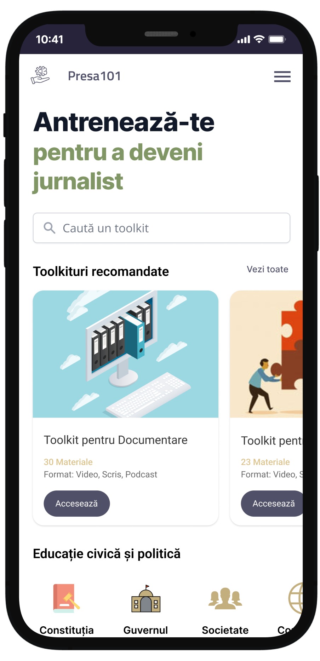Click the search magnifier icon
Screen dimensions: 320x661
(50, 228)
